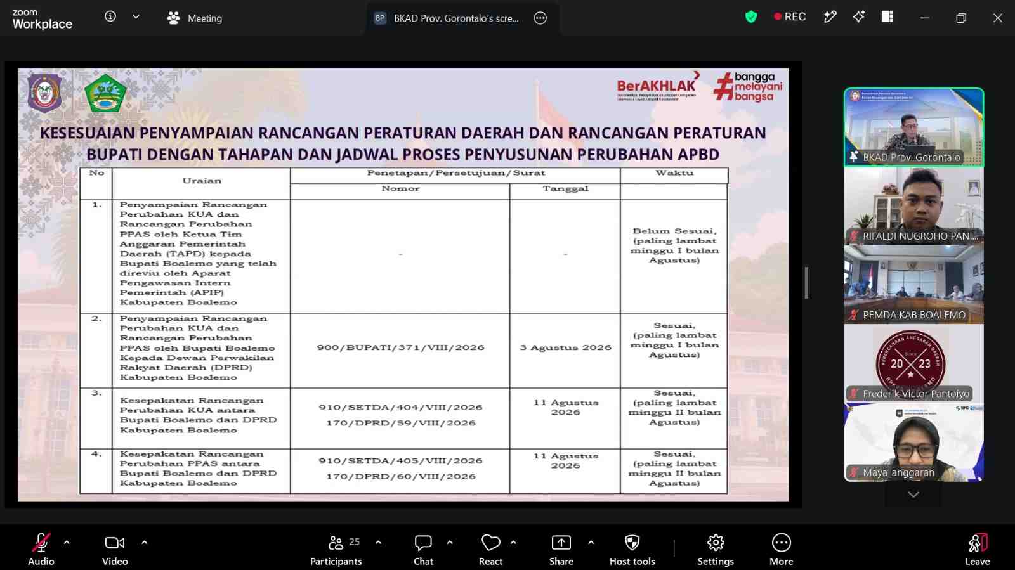Select Frederik Victor Pantoiyo participant tile
The width and height of the screenshot is (1015, 570).
click(x=914, y=363)
